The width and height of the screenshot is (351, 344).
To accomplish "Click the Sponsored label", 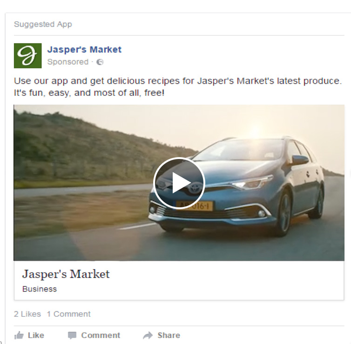I will (68, 62).
